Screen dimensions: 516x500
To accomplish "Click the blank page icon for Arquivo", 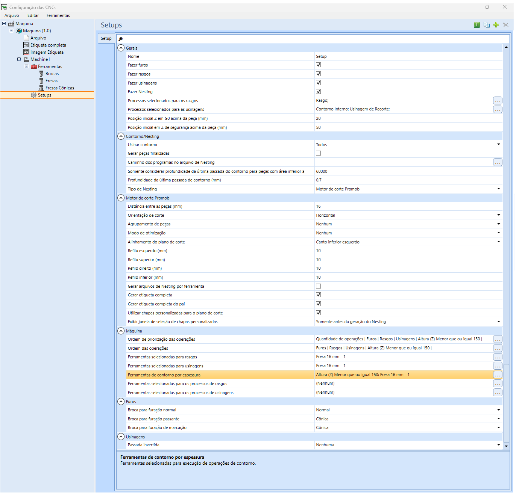I will [x=26, y=38].
